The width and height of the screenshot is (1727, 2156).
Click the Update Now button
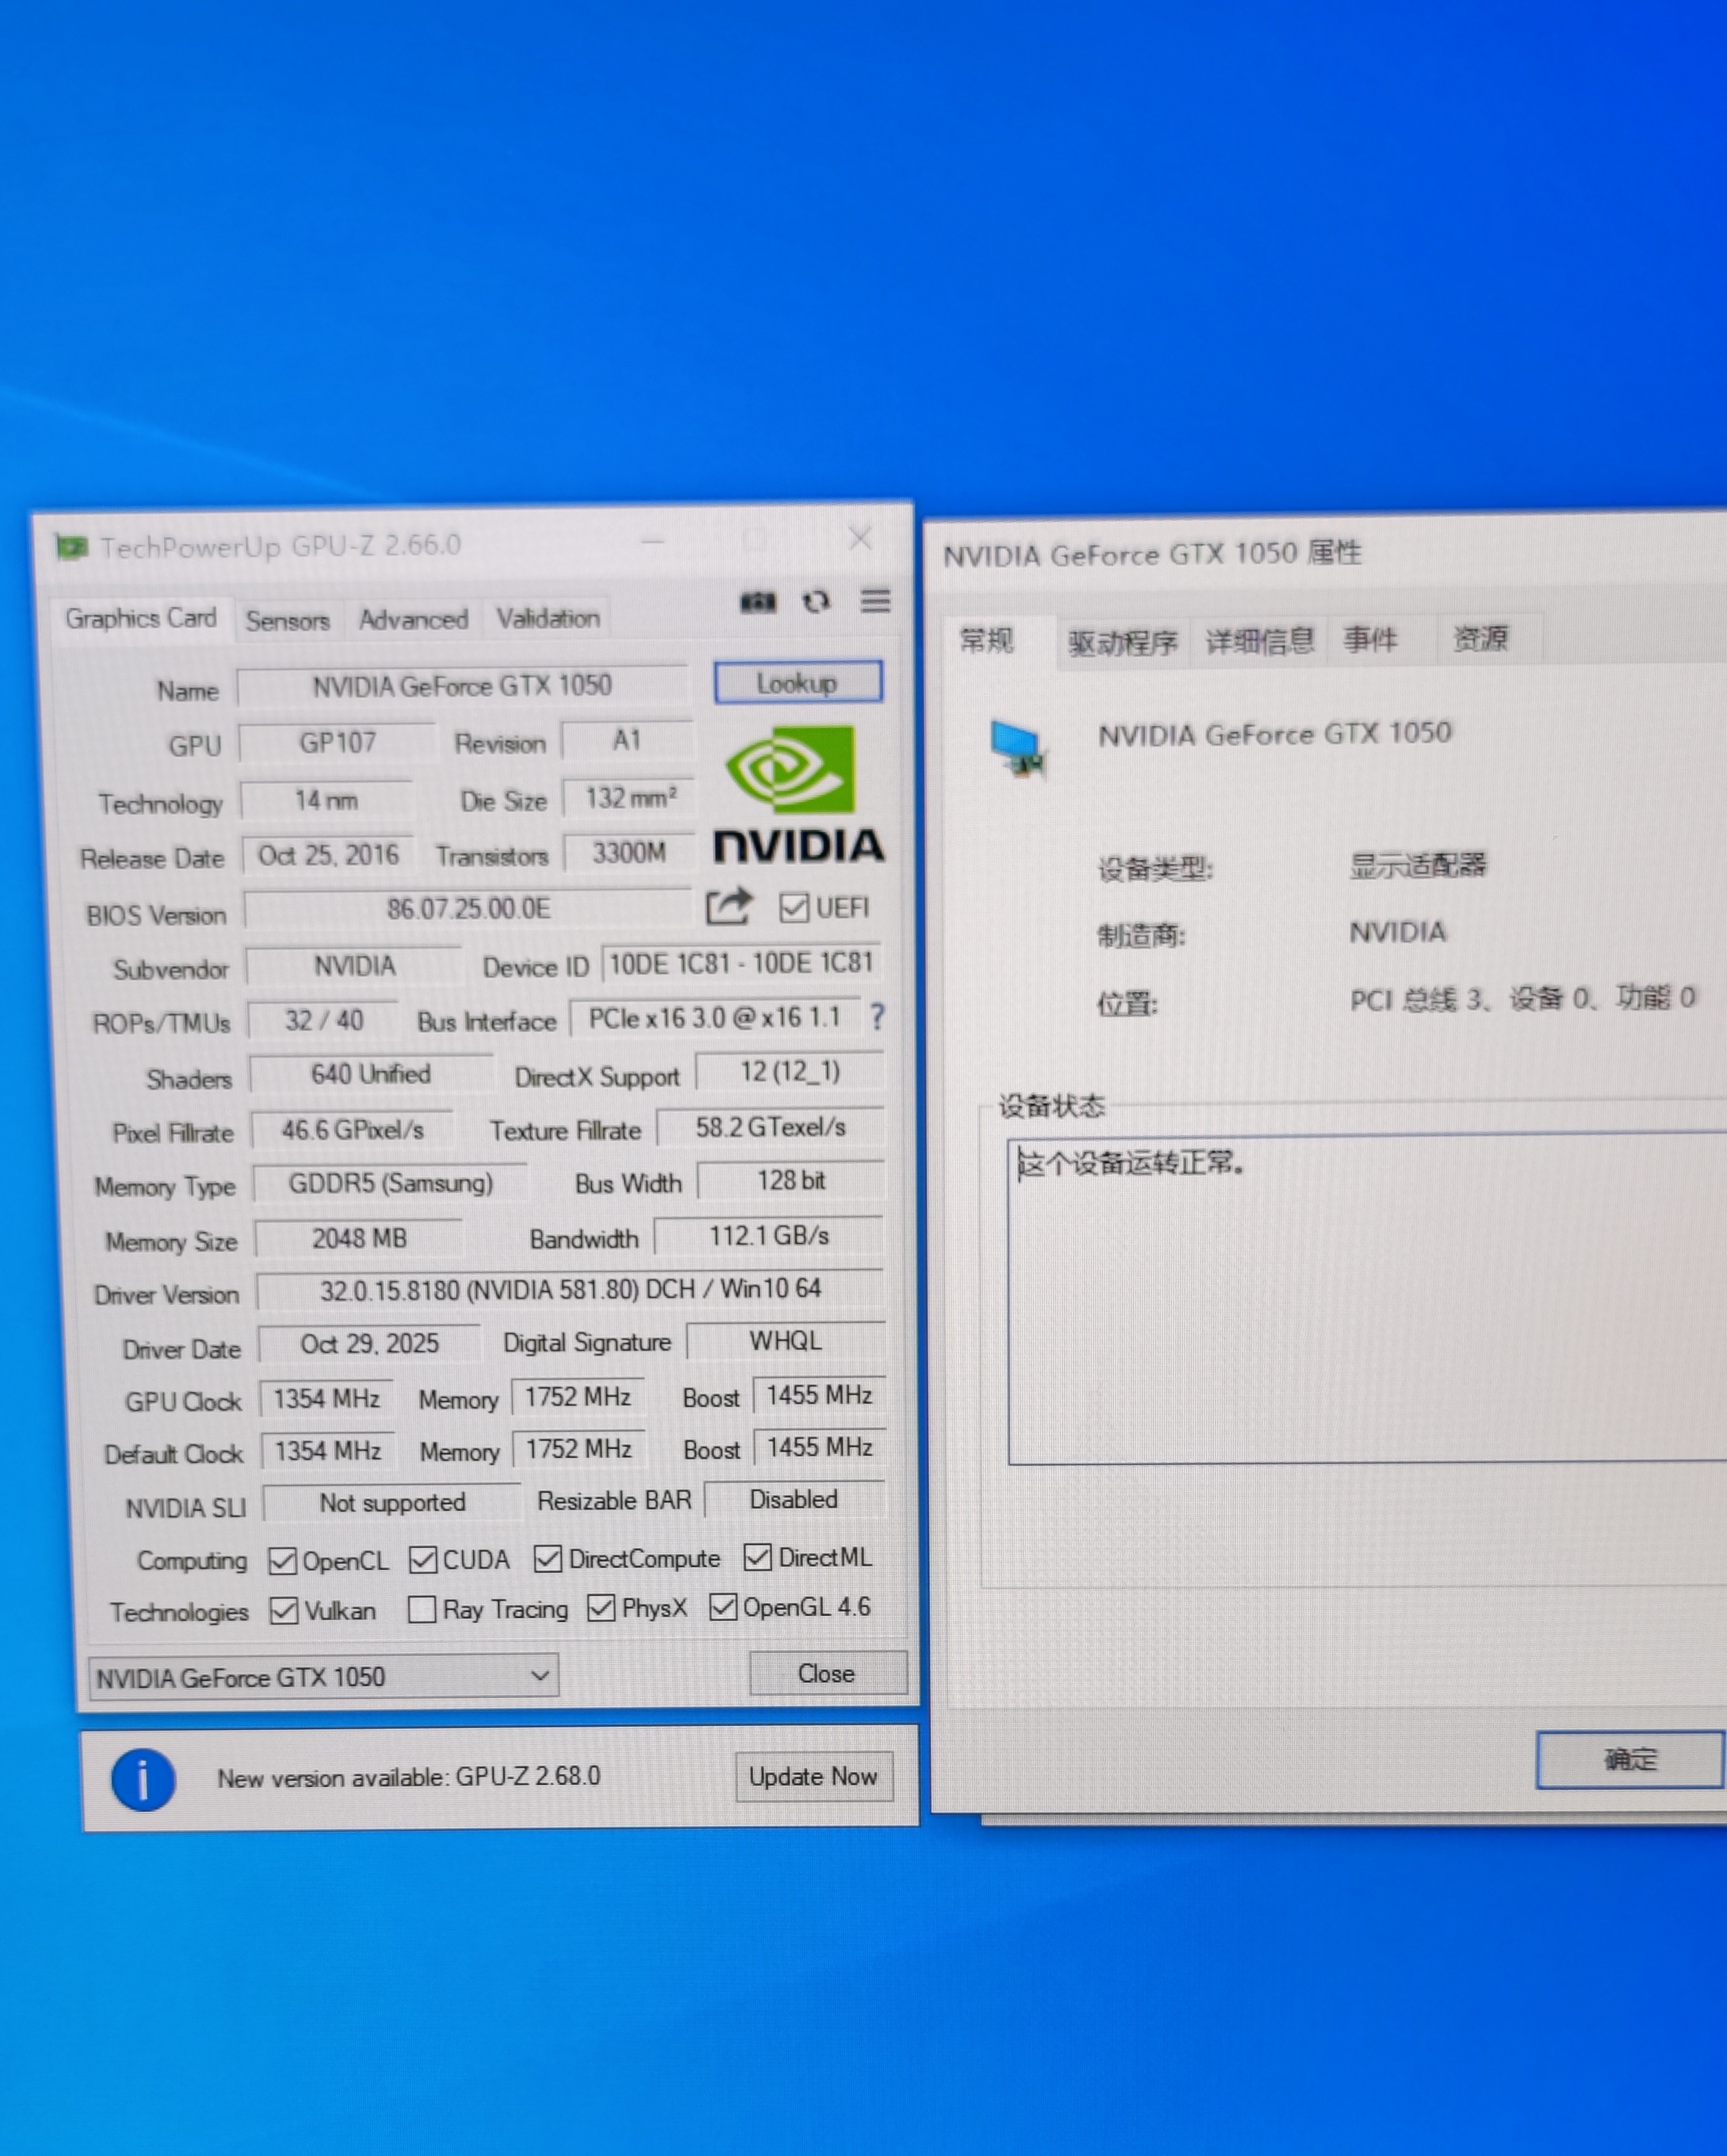point(813,1777)
